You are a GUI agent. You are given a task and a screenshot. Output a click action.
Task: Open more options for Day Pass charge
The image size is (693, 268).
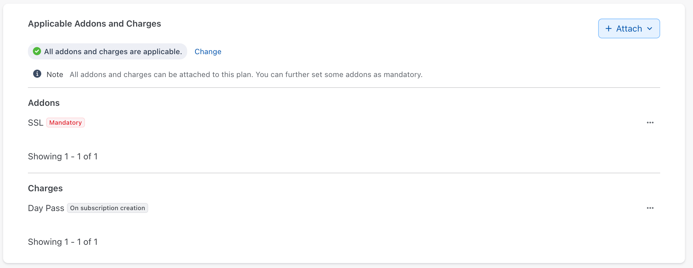click(x=650, y=208)
